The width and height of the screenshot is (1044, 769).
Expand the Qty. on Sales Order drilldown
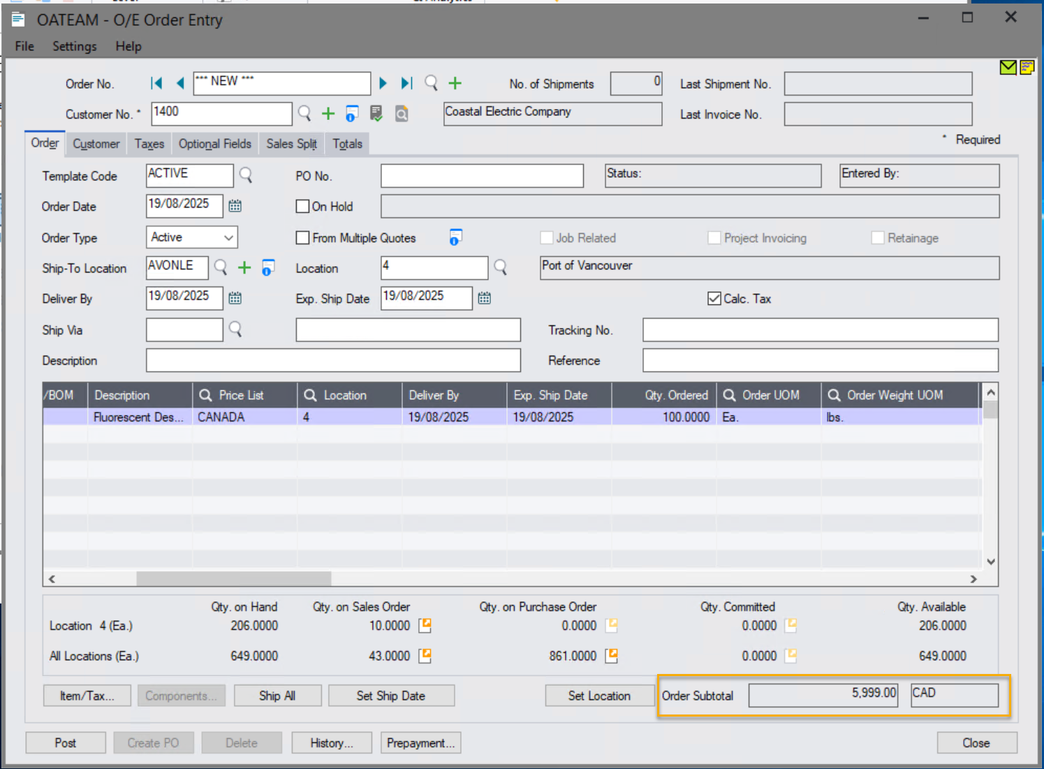tap(425, 625)
